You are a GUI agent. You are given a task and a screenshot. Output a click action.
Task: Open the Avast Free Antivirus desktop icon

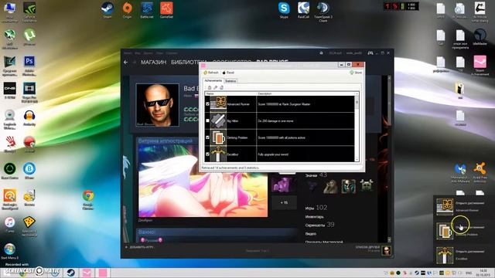pyautogui.click(x=480, y=173)
